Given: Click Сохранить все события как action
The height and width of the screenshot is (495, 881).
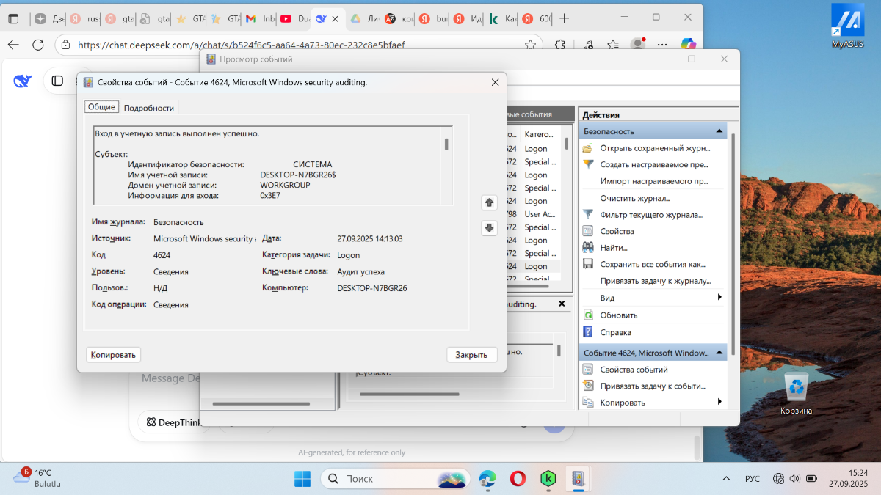Looking at the screenshot, I should pyautogui.click(x=652, y=265).
